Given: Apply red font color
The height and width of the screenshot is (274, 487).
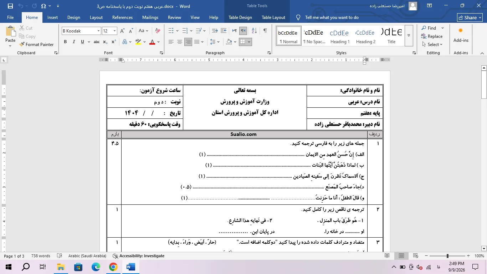Looking at the screenshot, I should point(152,42).
